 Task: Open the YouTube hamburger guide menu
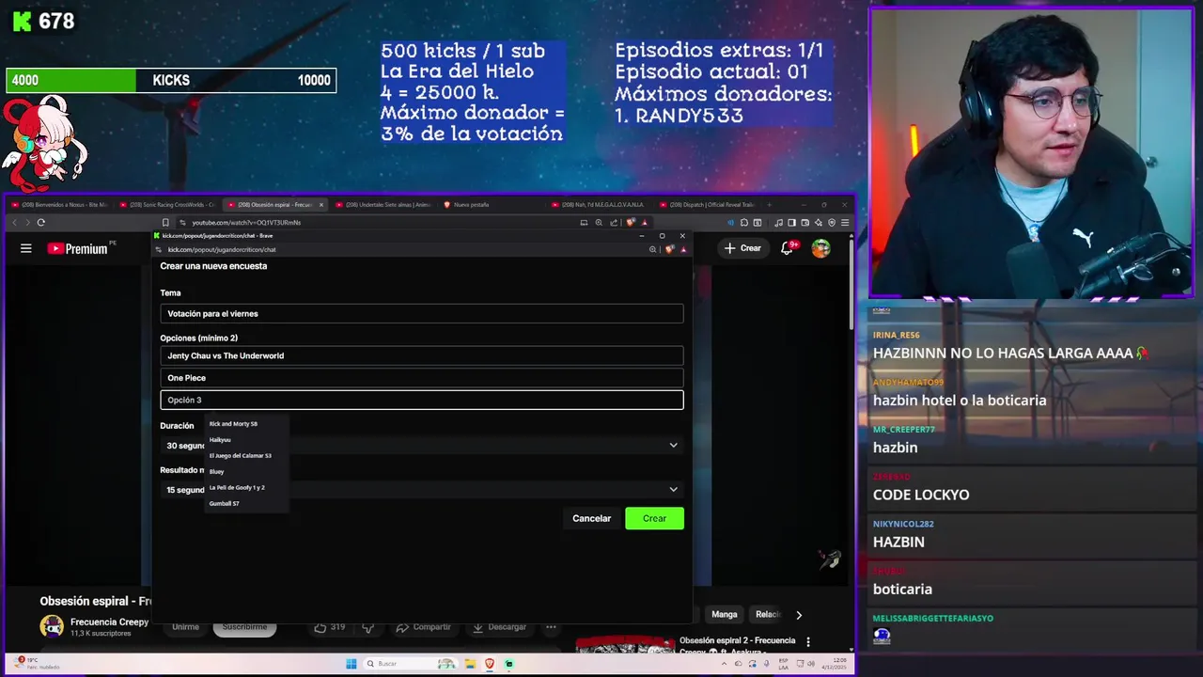pyautogui.click(x=26, y=248)
